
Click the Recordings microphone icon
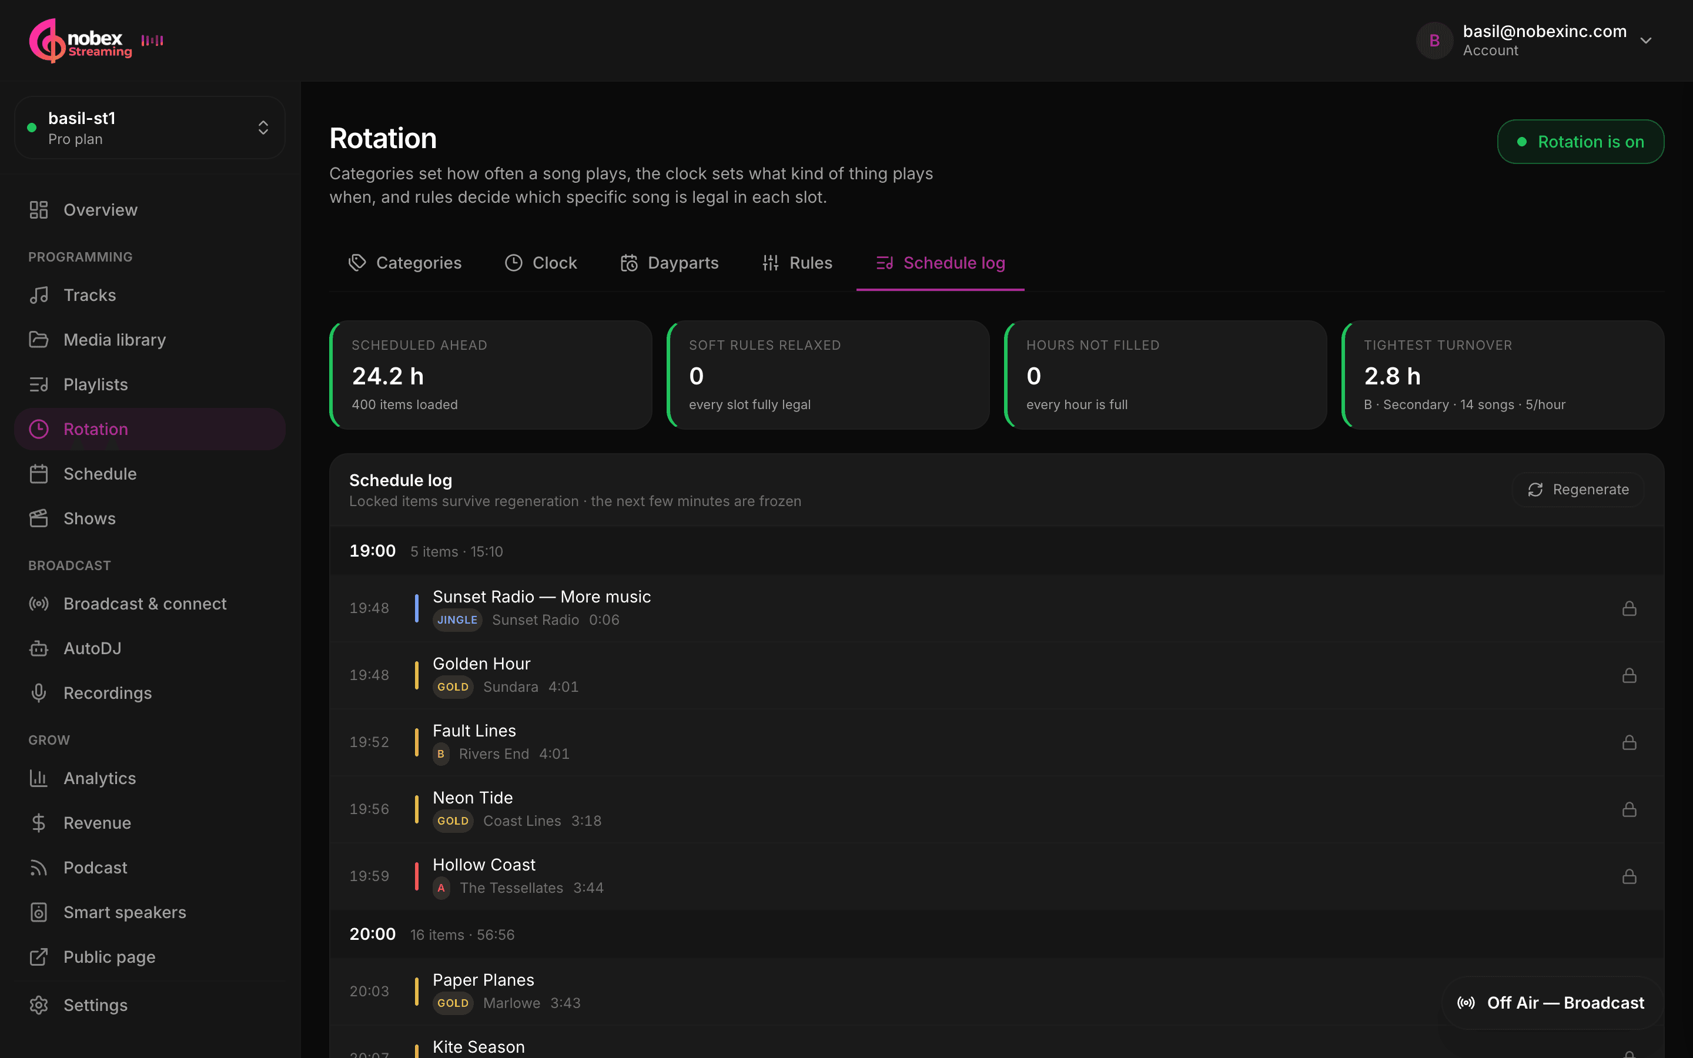[38, 693]
